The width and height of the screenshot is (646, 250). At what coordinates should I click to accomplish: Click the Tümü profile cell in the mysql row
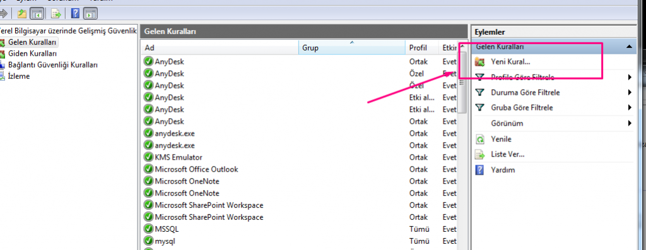point(419,241)
